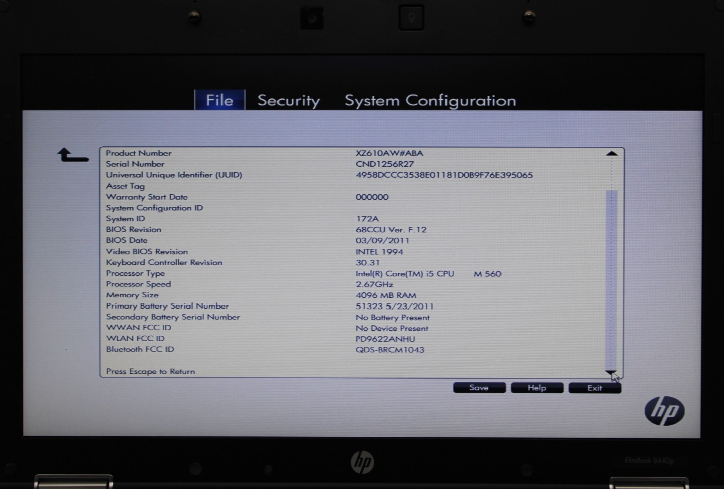Click the Exit button
724x489 pixels.
[x=594, y=388]
